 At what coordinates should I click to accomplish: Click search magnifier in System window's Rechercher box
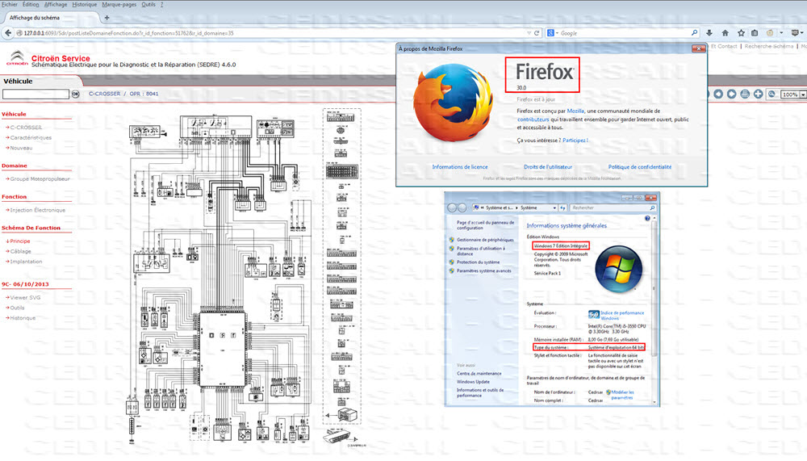[x=653, y=207]
